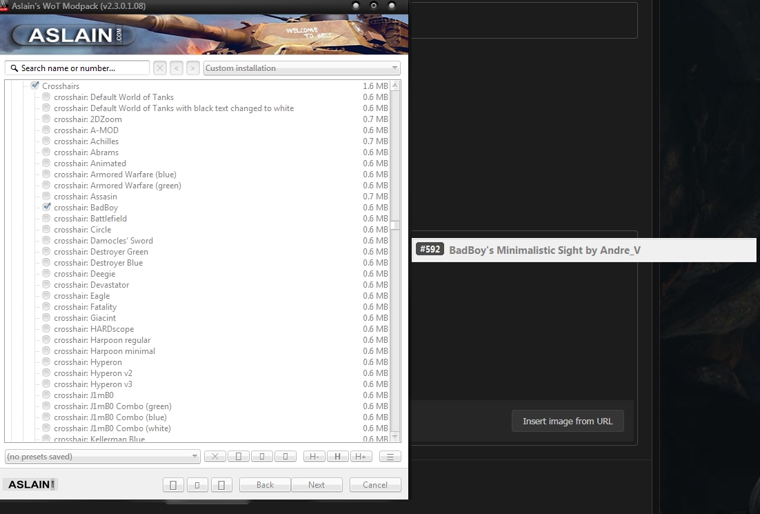Click the text "crosshair: Deegie"

84,274
